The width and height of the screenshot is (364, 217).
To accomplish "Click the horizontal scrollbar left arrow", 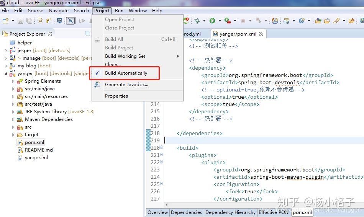I will (166, 205).
